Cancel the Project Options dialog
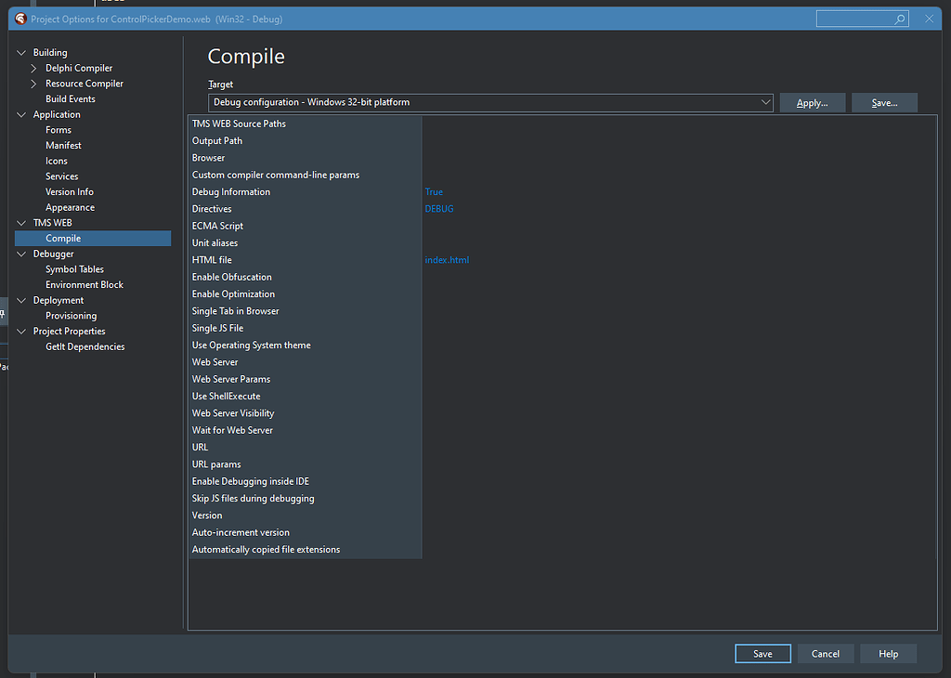Screen dimensions: 951x678 point(825,653)
